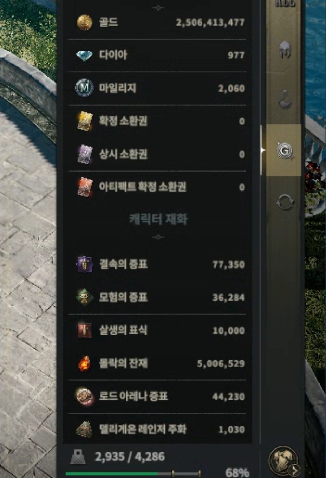Click the 모험의 증표 green icon

pos(85,297)
